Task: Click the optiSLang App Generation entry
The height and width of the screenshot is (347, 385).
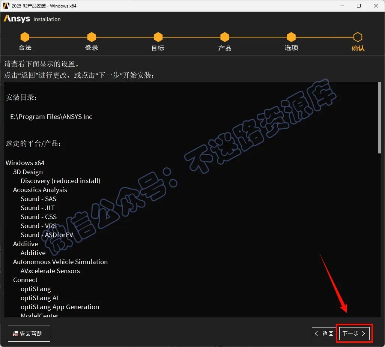Action: point(60,307)
